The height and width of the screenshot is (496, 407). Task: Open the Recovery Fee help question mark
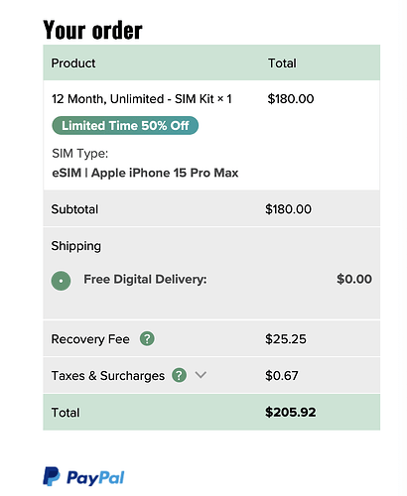tap(147, 338)
